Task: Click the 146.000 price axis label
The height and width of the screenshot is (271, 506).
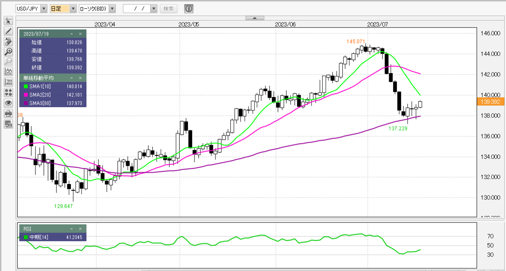Action: (490, 33)
